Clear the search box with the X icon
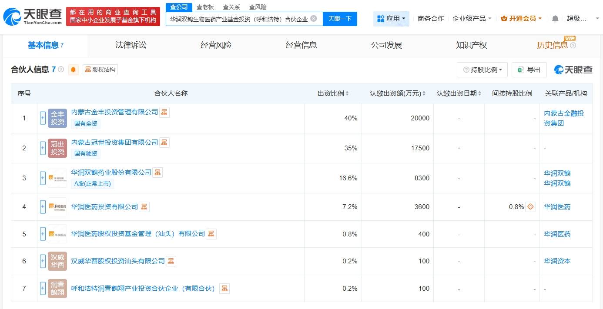603x309 pixels. (x=314, y=19)
